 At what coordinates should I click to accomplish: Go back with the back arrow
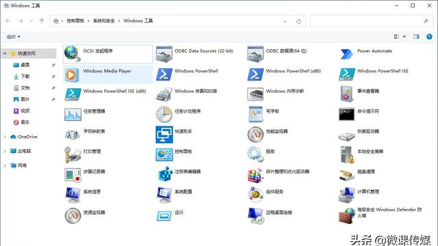coord(8,21)
